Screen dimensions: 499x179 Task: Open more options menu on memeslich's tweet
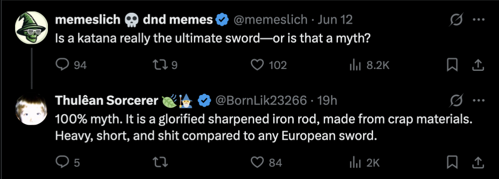[x=478, y=20]
